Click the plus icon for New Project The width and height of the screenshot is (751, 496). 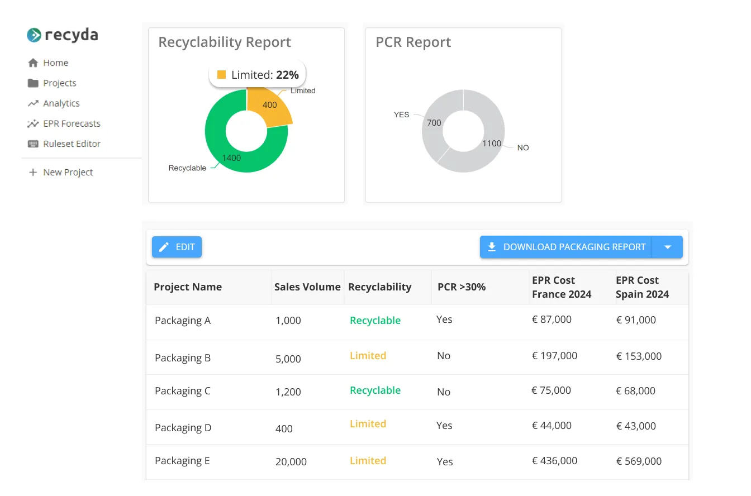coord(33,173)
